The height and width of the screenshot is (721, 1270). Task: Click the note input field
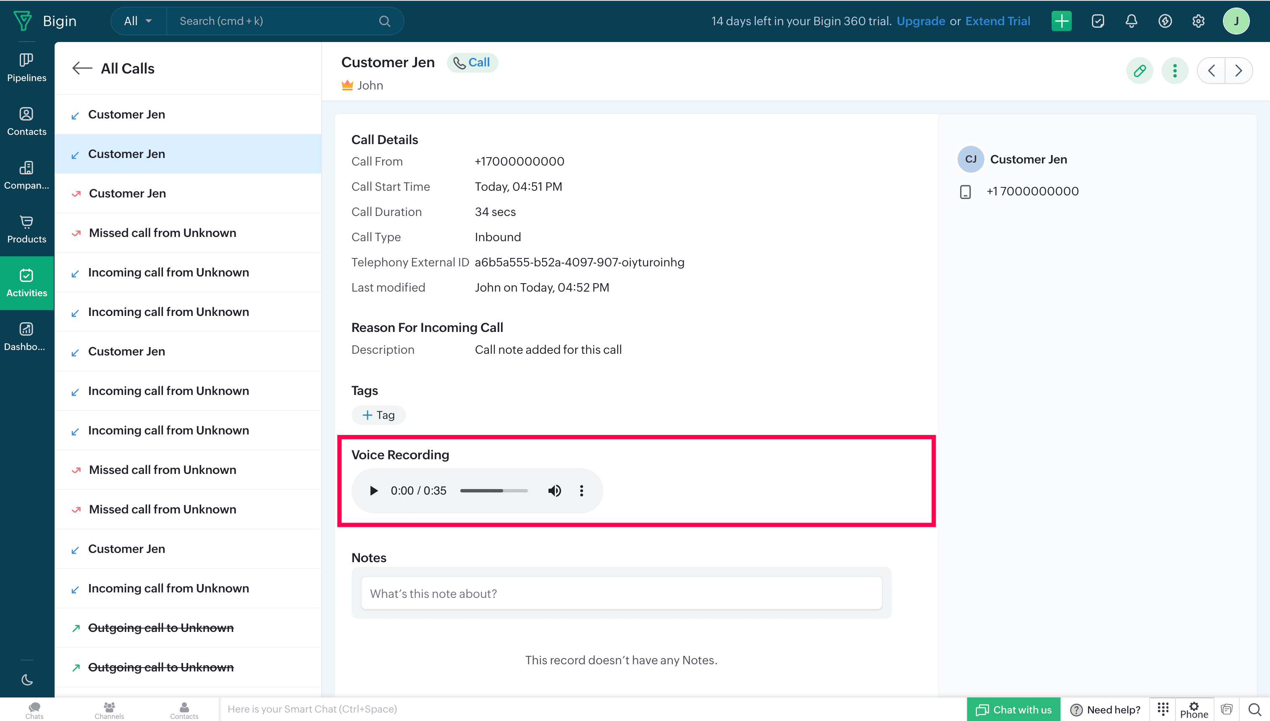pos(621,593)
